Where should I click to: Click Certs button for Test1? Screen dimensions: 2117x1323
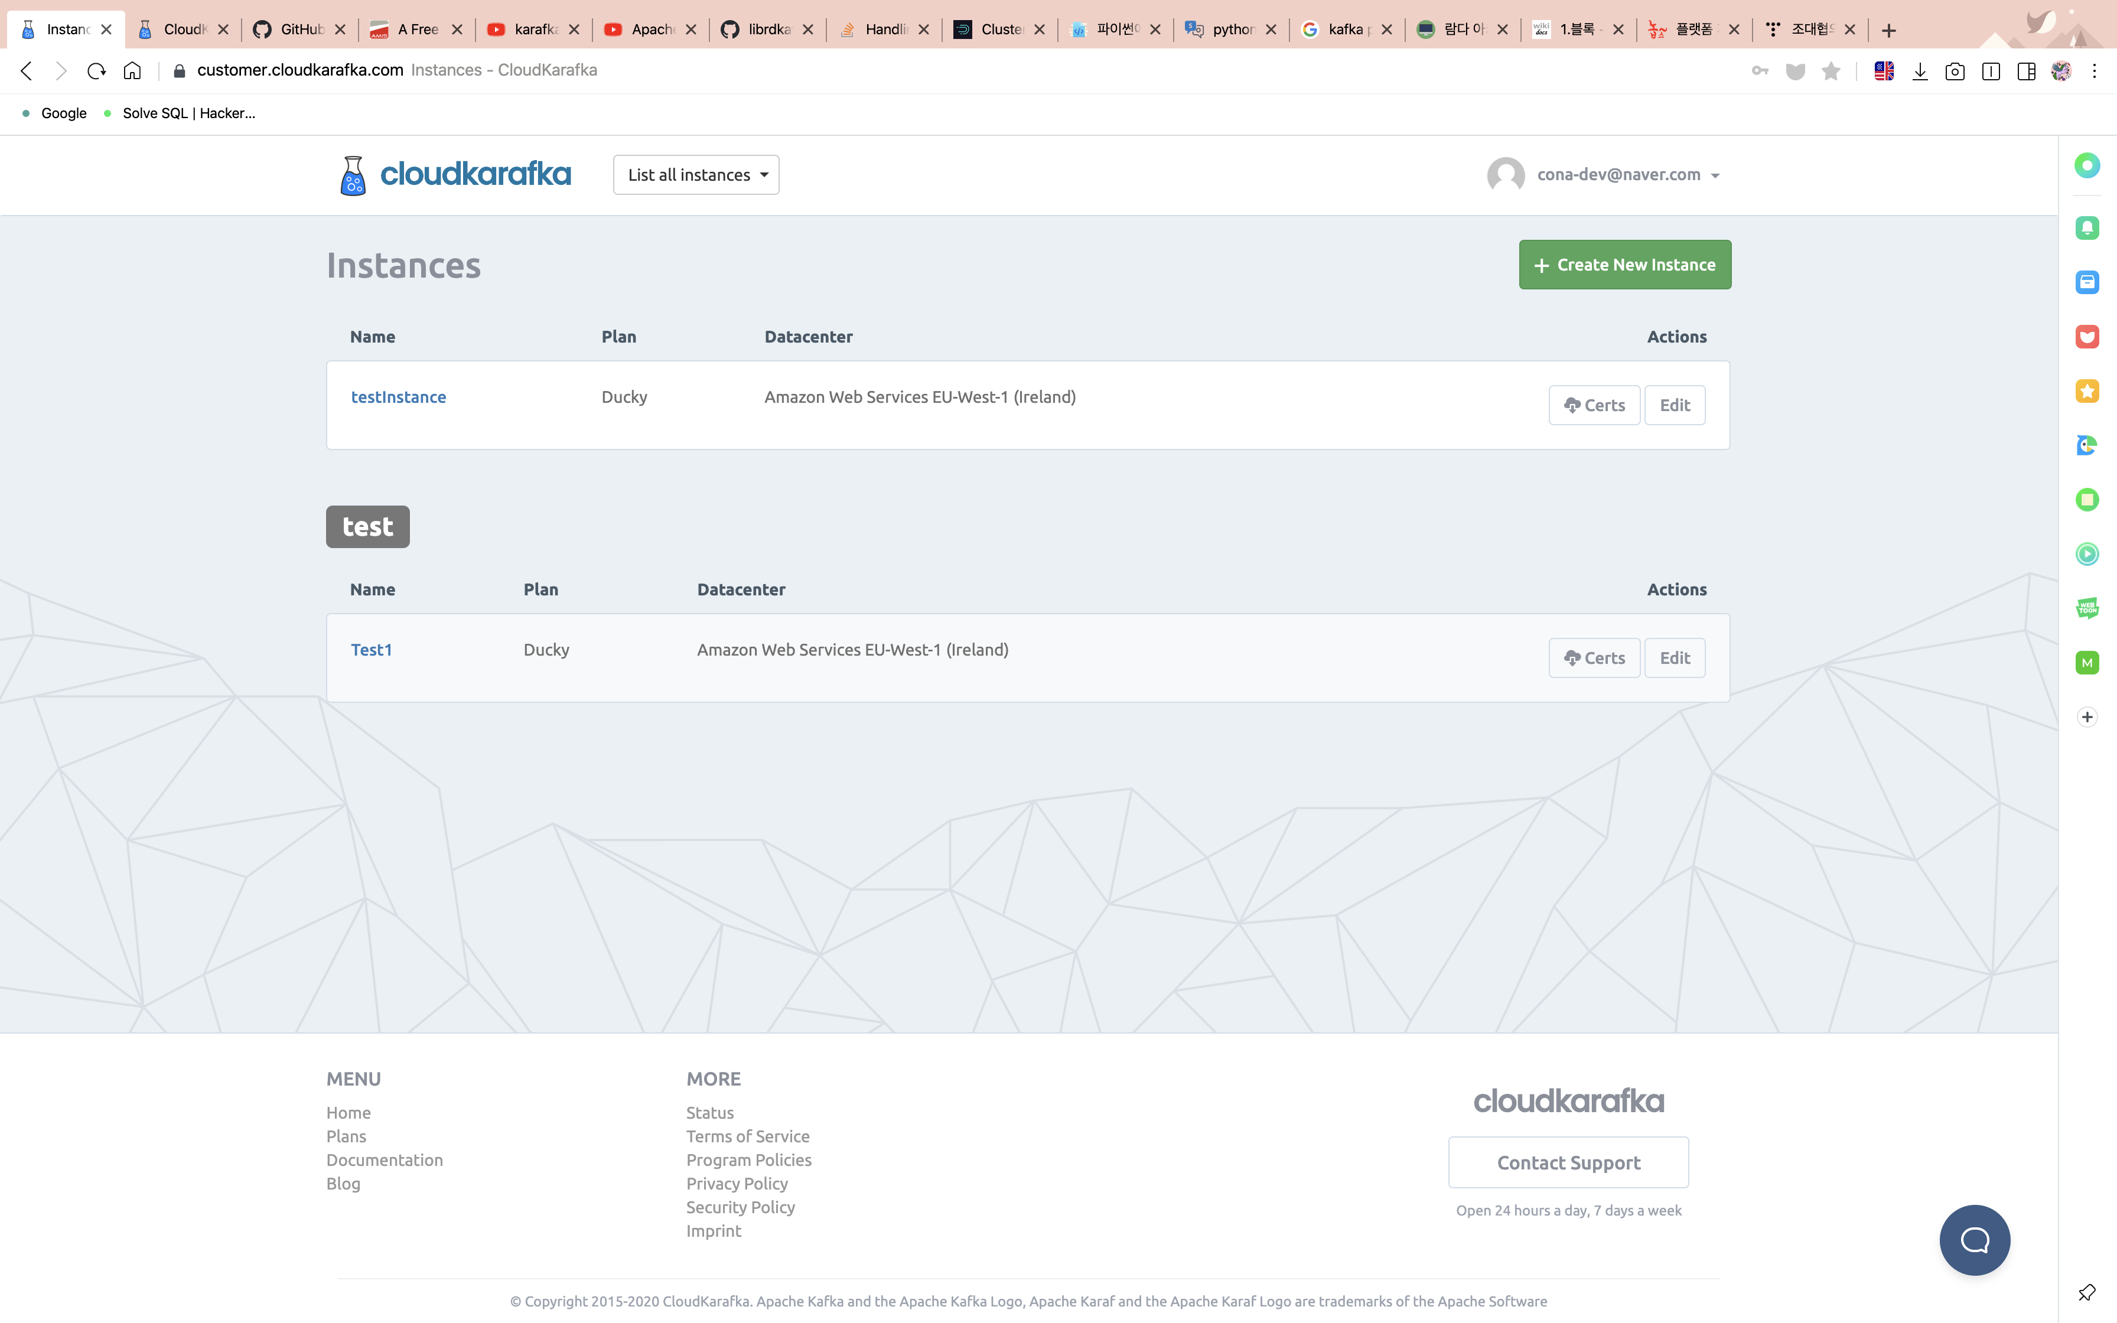[1594, 658]
